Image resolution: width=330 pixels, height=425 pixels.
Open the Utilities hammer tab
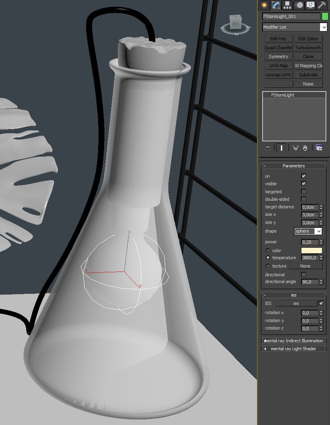[x=322, y=5]
